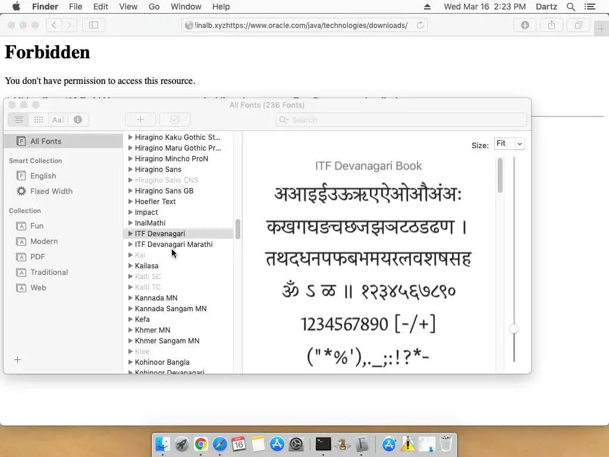Select the Fun collection
609x457 pixels.
click(x=63, y=226)
